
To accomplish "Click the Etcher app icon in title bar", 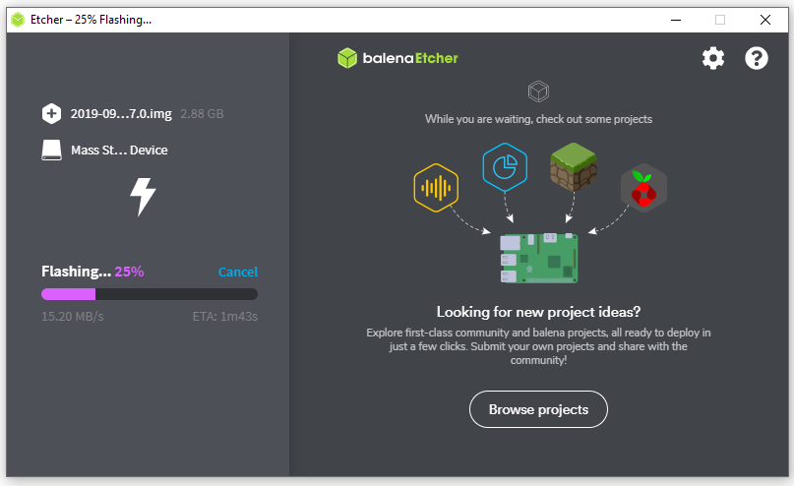I will coord(18,20).
